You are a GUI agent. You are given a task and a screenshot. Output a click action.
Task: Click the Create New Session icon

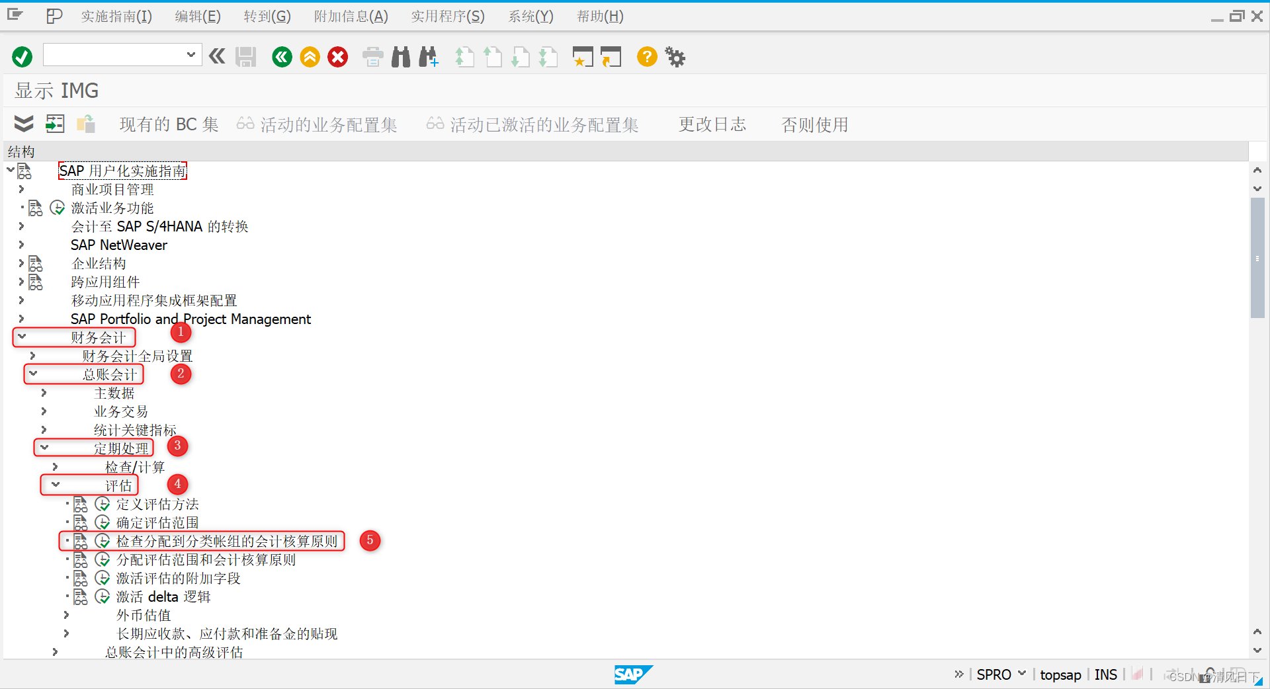tap(583, 57)
